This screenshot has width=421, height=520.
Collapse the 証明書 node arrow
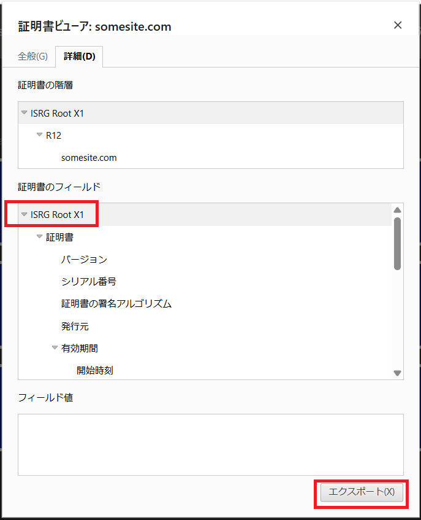point(40,237)
